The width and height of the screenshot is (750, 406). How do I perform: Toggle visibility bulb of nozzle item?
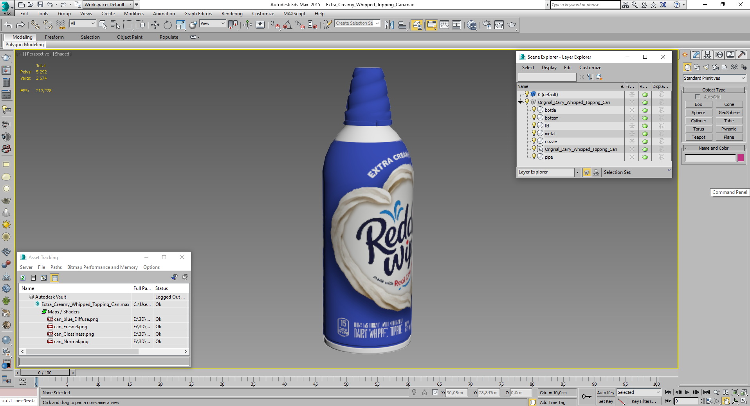pyautogui.click(x=534, y=141)
